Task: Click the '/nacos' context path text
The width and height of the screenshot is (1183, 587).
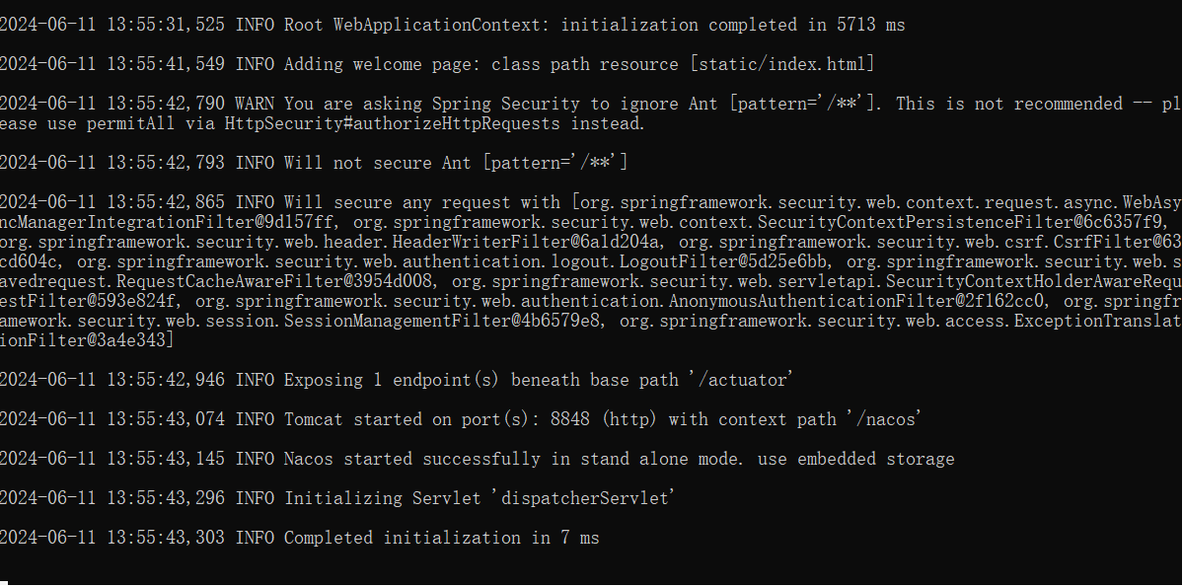Action: pos(883,419)
